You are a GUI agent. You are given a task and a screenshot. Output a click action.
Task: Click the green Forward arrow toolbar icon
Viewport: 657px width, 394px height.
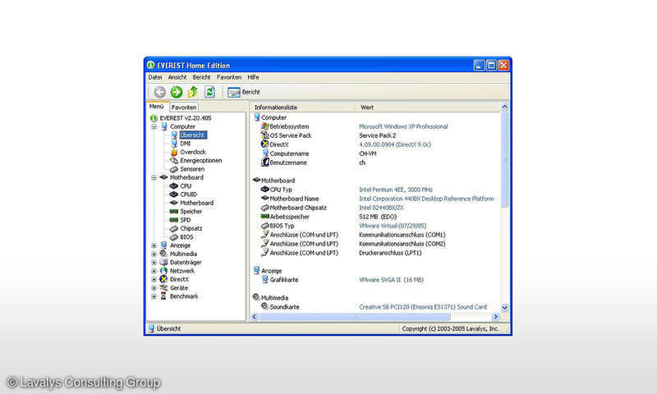(x=176, y=92)
